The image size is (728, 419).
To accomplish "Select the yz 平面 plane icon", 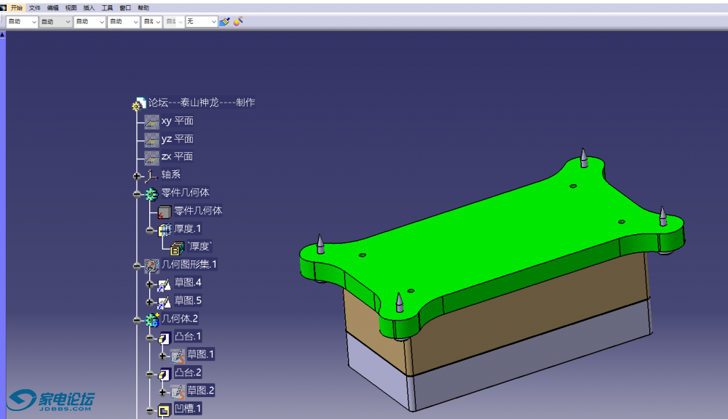I will [151, 139].
